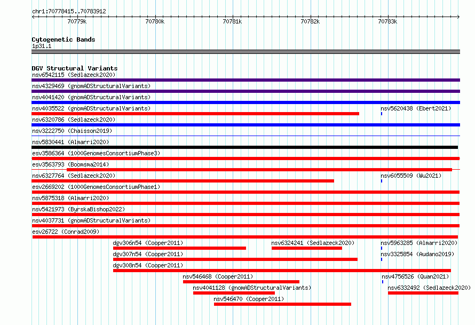Open the nsv4041420 gnomAD variant label
The image size is (475, 325).
coord(91,97)
